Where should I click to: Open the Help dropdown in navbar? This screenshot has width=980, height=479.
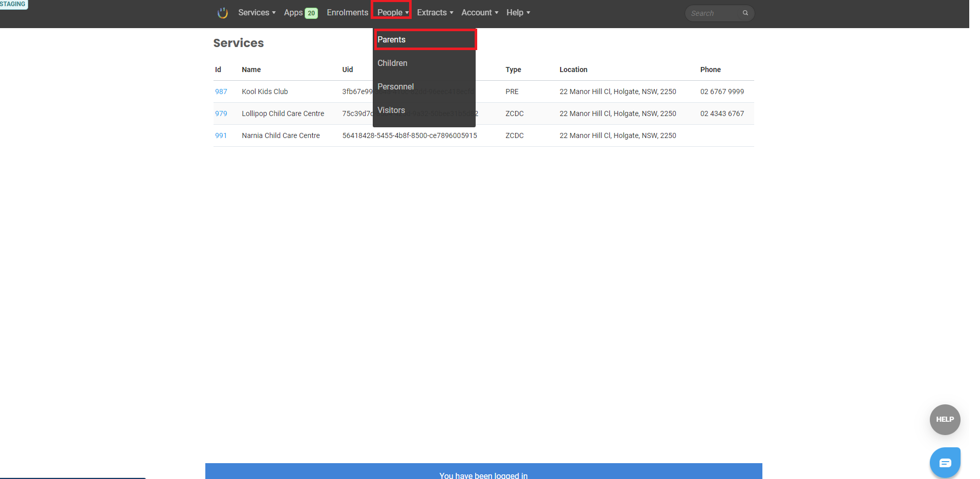(x=518, y=13)
